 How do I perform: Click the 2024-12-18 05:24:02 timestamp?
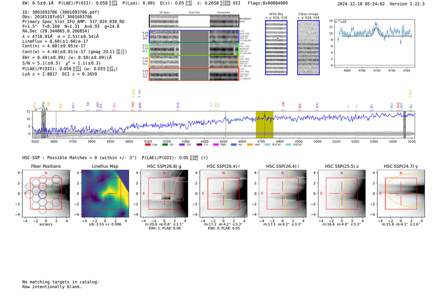361,4
